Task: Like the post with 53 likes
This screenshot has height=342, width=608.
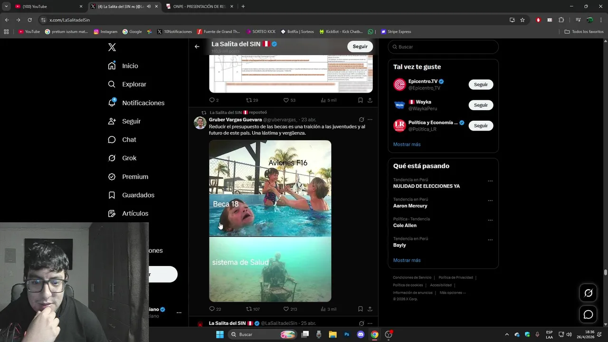Action: 289,100
